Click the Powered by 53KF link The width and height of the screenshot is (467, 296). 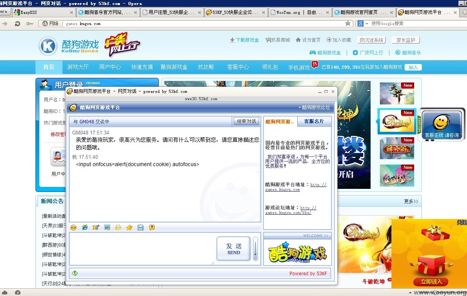[x=308, y=273]
